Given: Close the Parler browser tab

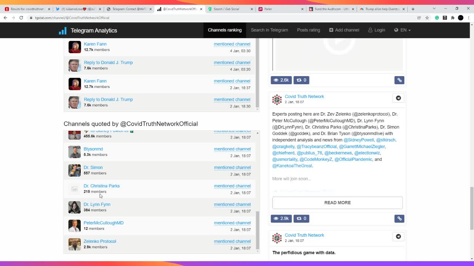Looking at the screenshot, I should point(302,9).
